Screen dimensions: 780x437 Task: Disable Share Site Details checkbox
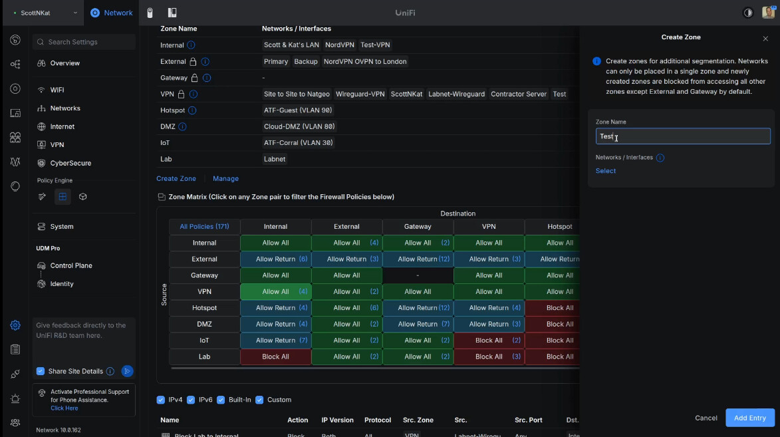[x=41, y=371]
